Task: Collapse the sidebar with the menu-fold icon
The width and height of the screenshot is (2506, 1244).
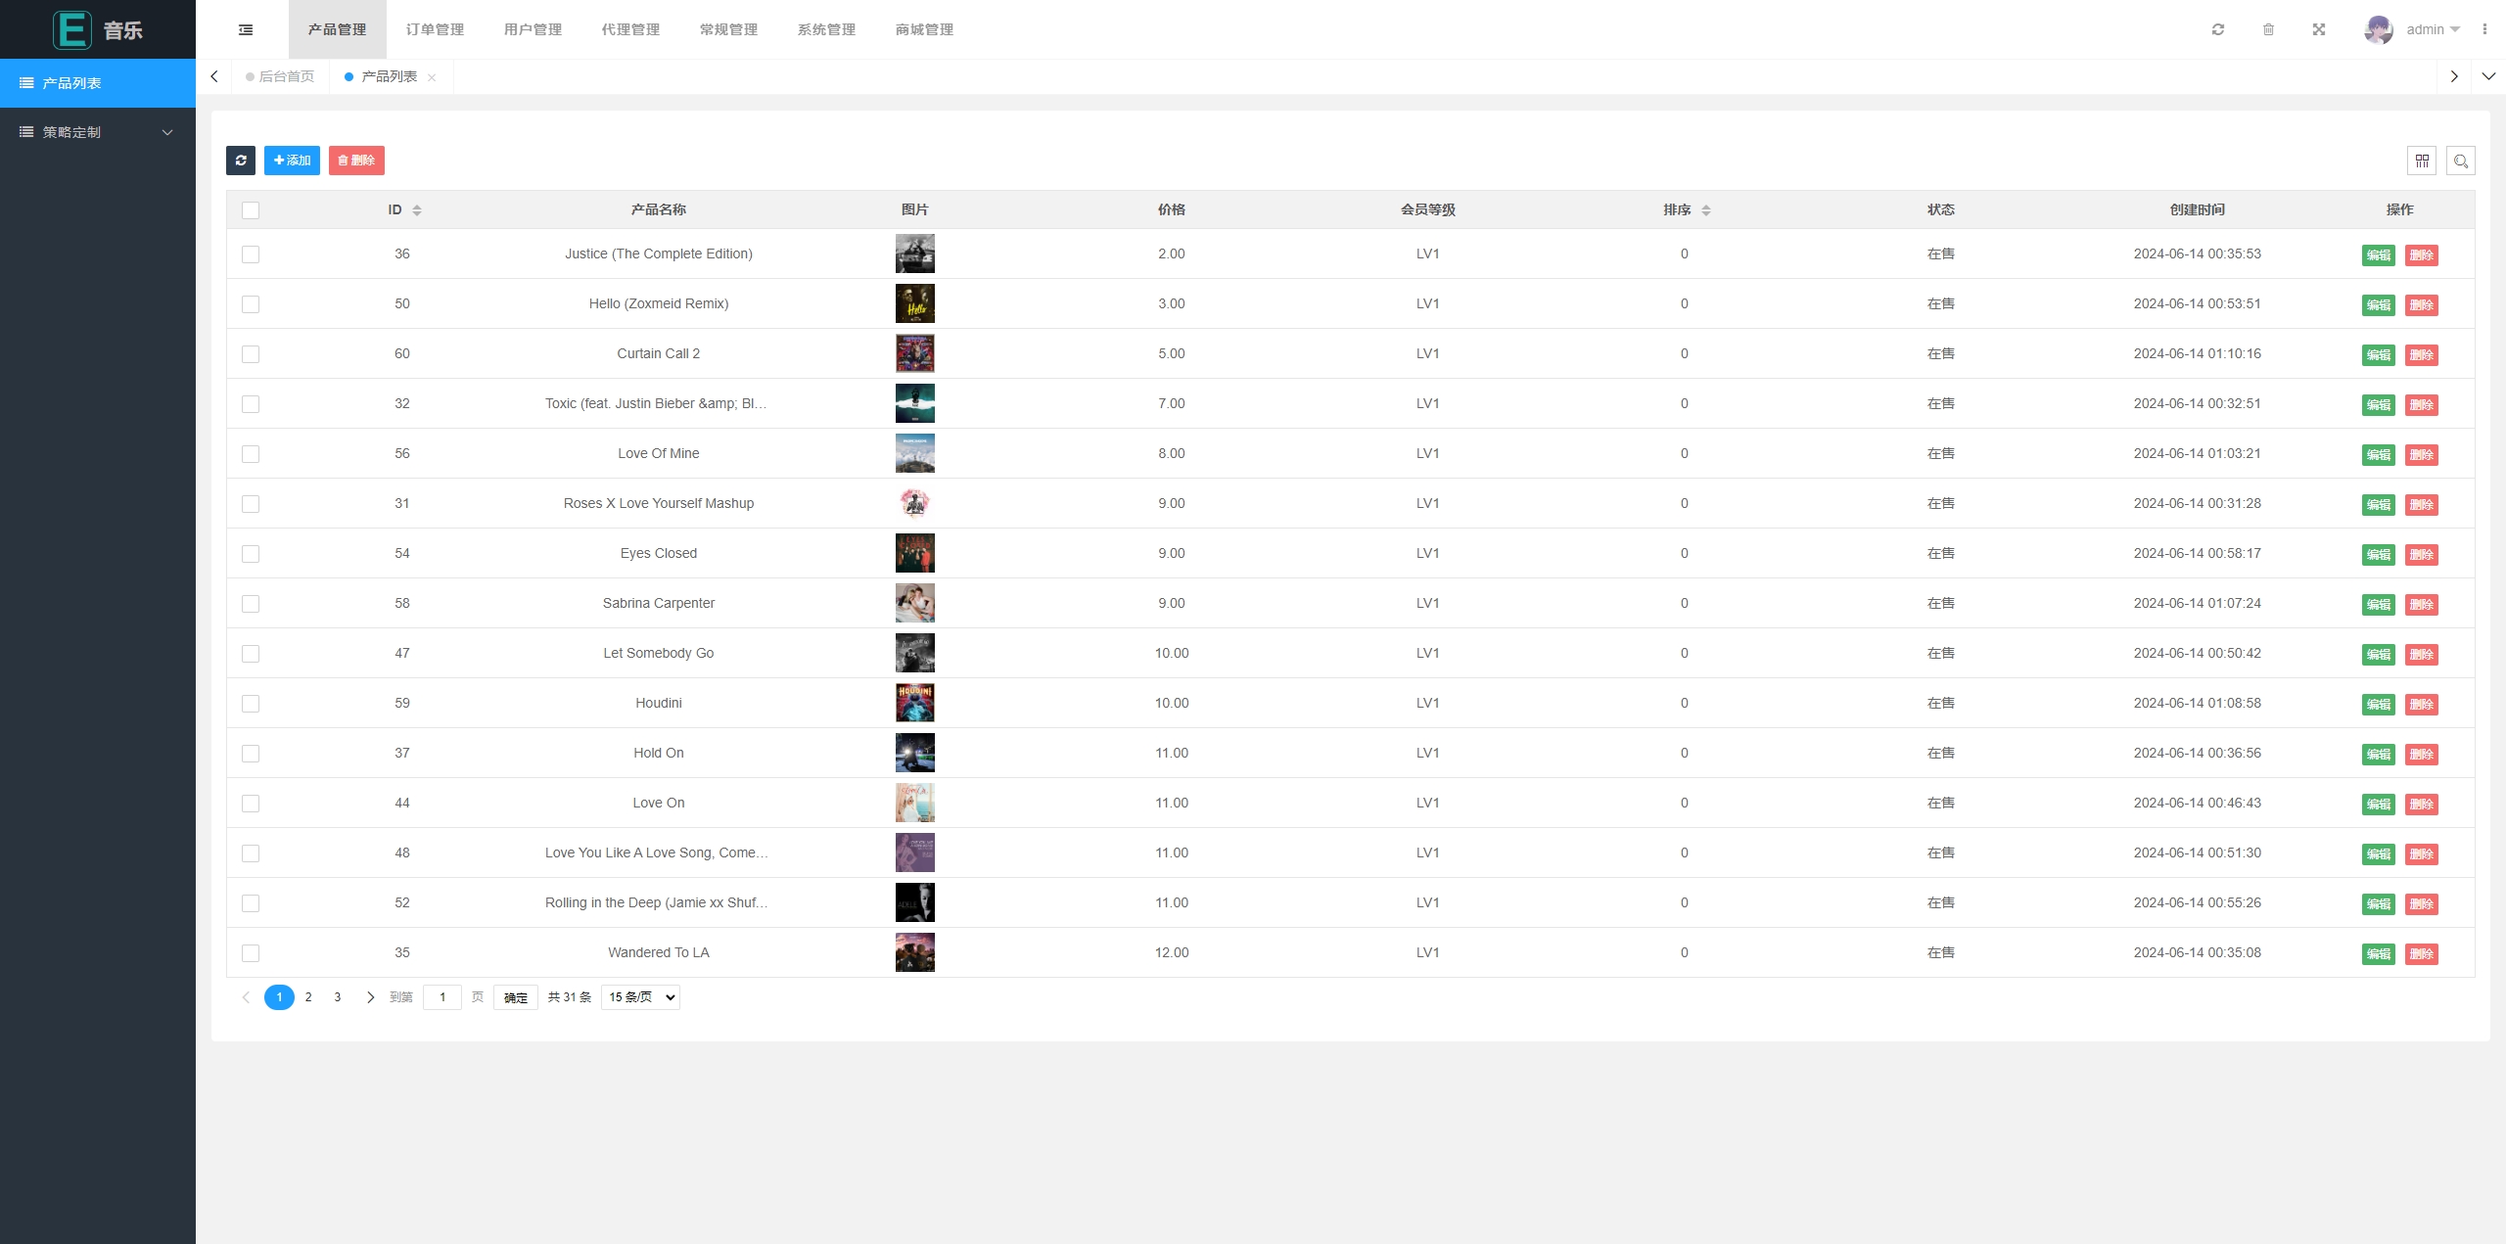Action: pos(246,29)
